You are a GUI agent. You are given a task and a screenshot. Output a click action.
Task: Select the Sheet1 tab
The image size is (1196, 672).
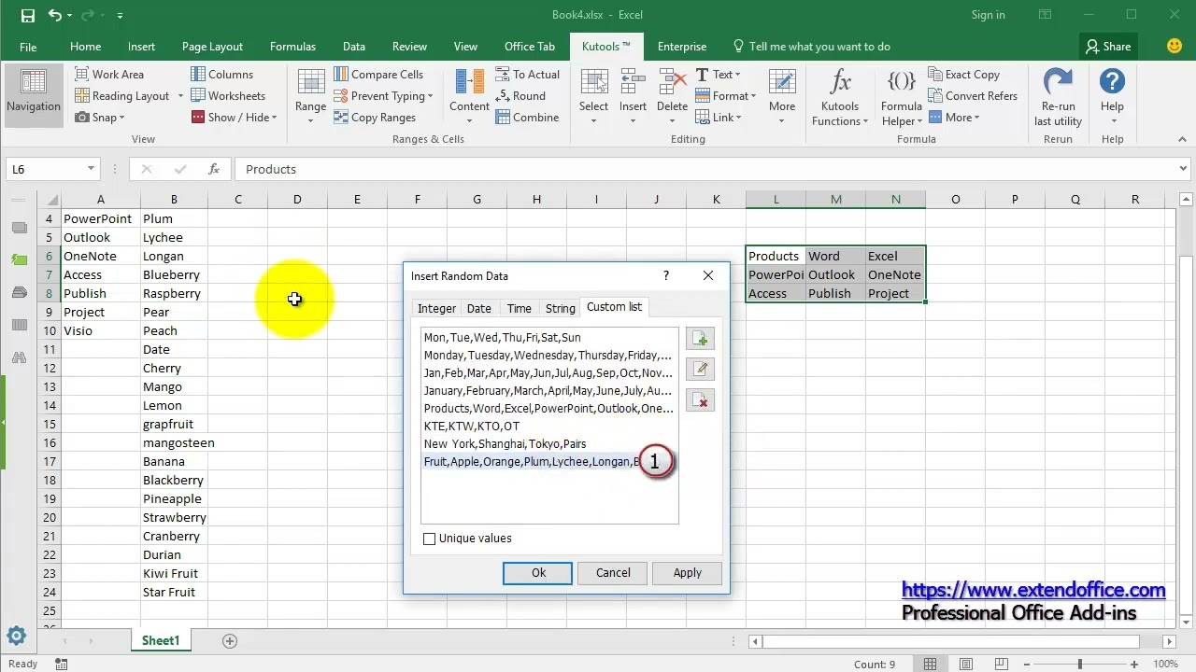[161, 640]
